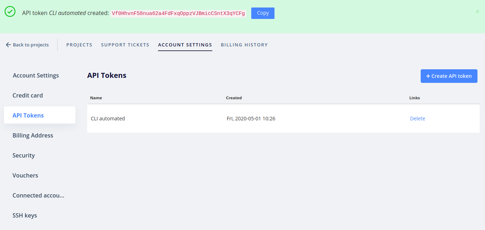Create a new API token

[449, 76]
